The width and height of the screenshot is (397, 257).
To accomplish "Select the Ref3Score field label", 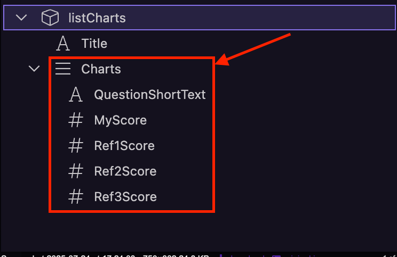I will (x=125, y=197).
